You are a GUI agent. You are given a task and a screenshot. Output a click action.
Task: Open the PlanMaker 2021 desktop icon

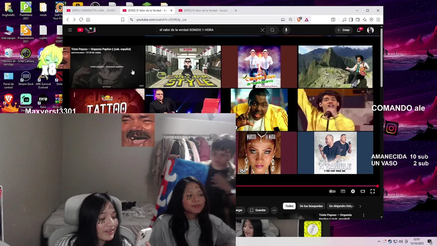pos(26,11)
